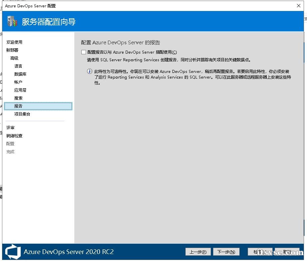Open the 欢迎使用 step in sidebar
Screen dimensions: 307x262
[x=14, y=42]
